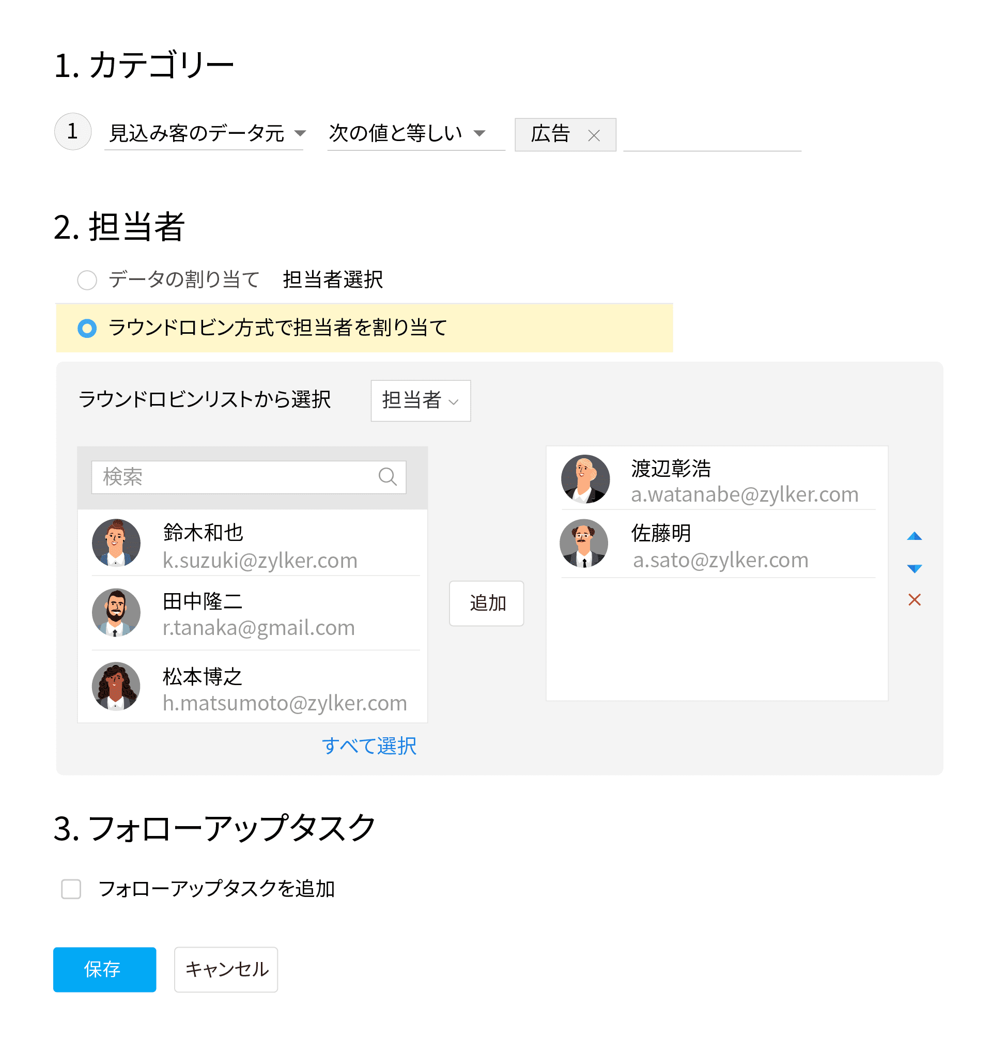Image resolution: width=992 pixels, height=1054 pixels.
Task: Click the move-down arrow icon
Action: coord(914,568)
